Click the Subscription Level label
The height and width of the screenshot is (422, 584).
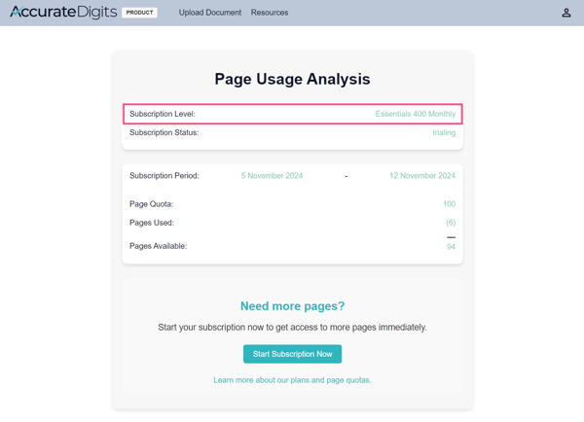tap(163, 114)
